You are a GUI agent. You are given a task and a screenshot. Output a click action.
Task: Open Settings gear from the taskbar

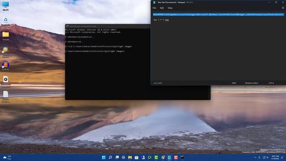point(123,157)
